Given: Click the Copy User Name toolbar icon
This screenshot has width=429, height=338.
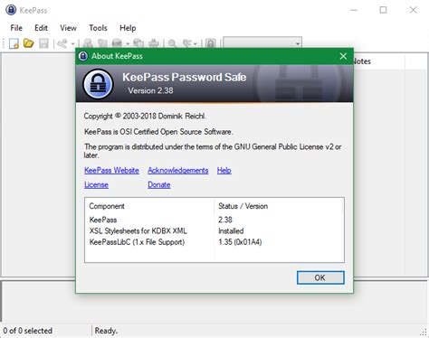Looking at the screenshot, I should point(102,43).
